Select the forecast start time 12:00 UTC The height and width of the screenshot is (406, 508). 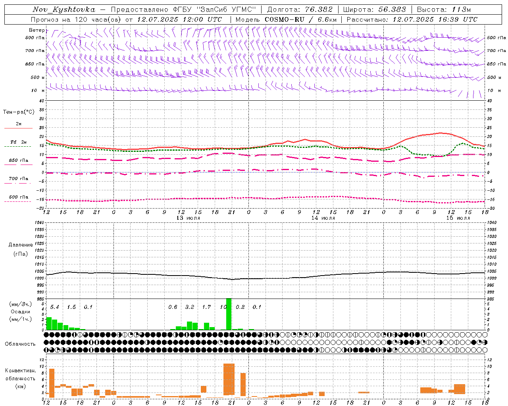coord(202,19)
